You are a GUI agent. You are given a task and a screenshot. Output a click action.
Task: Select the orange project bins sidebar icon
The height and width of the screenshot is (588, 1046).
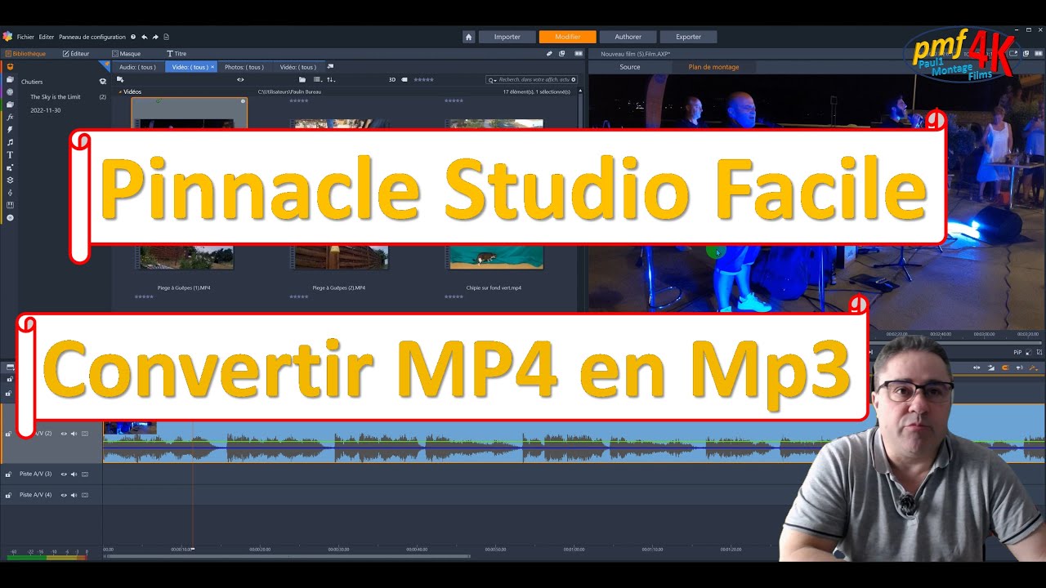click(10, 67)
